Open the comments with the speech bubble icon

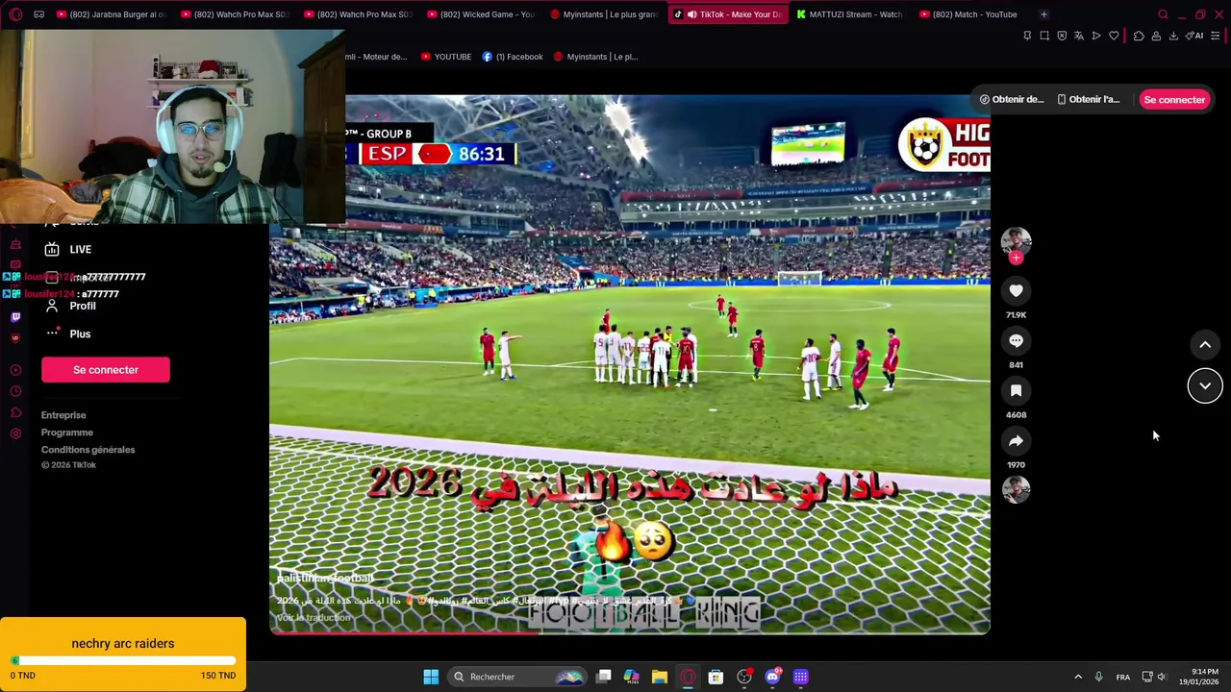click(1016, 340)
